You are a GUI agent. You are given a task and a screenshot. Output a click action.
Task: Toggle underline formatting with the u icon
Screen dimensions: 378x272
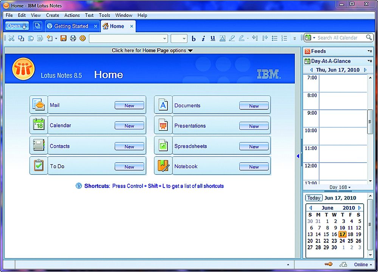coord(212,38)
